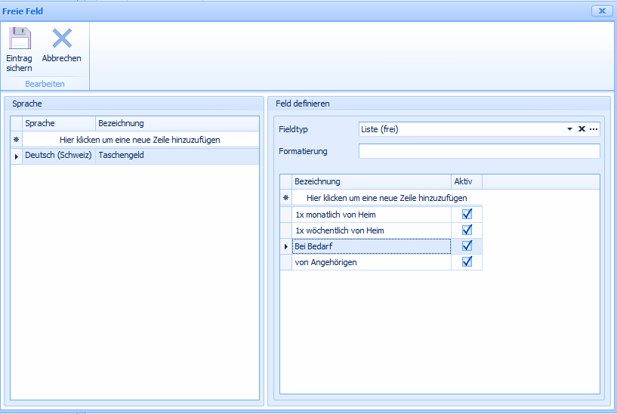The height and width of the screenshot is (414, 617).
Task: Click new-row asterisk in Bezeichnung table
Action: 286,198
